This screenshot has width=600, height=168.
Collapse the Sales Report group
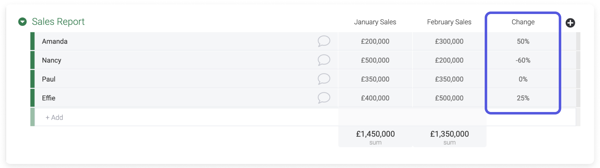click(22, 22)
